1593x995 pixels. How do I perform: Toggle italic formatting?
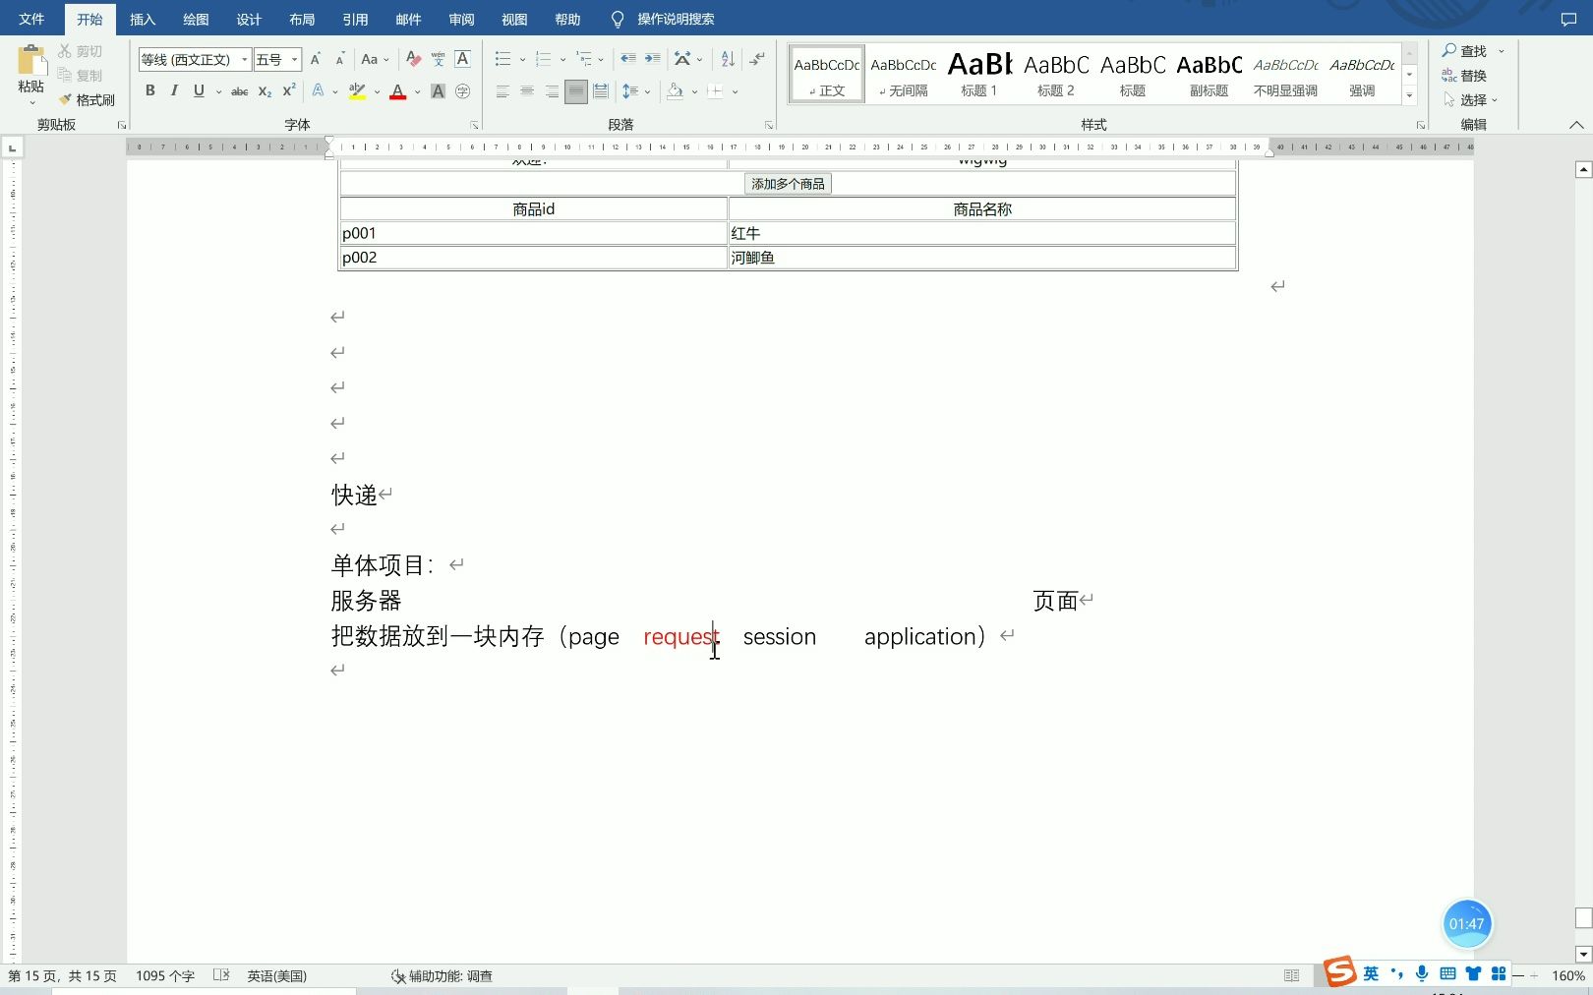point(174,91)
